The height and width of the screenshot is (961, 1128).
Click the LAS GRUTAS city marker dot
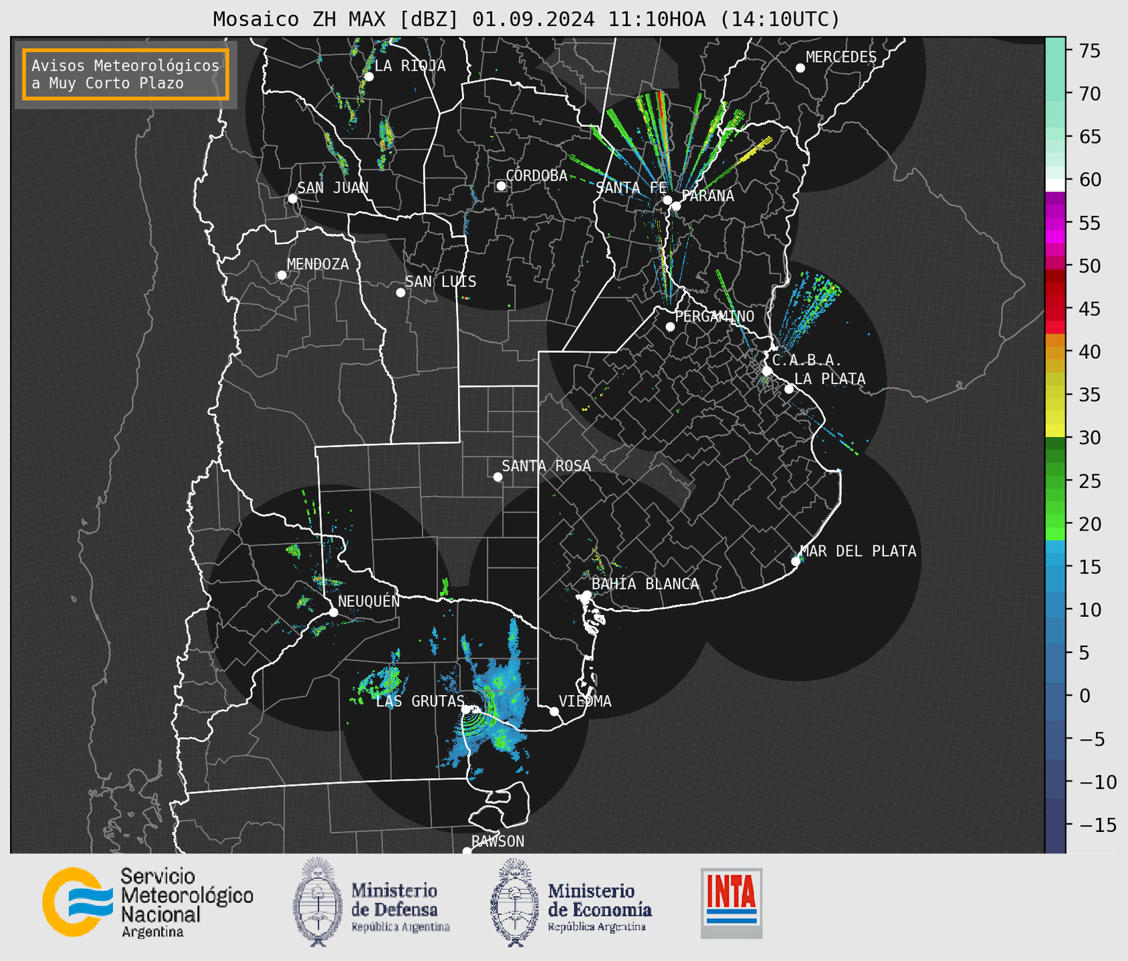[466, 710]
